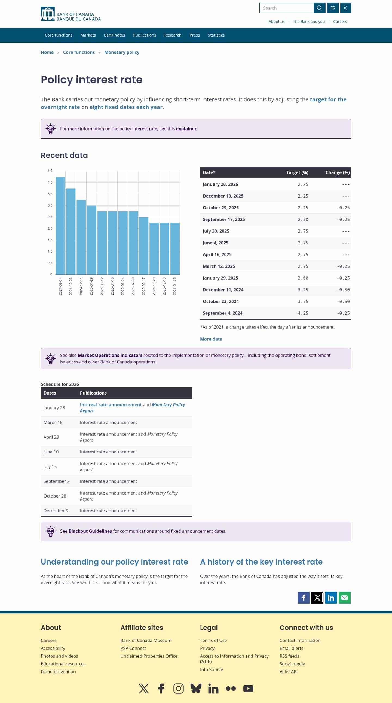
Task: Click the Bank of Canada logo
Action: pos(71,14)
